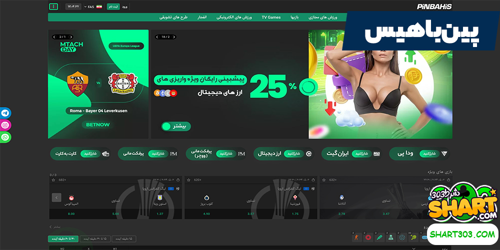The height and width of the screenshot is (250, 500).
Task: Click the ورود login link
Action: (x=124, y=6)
